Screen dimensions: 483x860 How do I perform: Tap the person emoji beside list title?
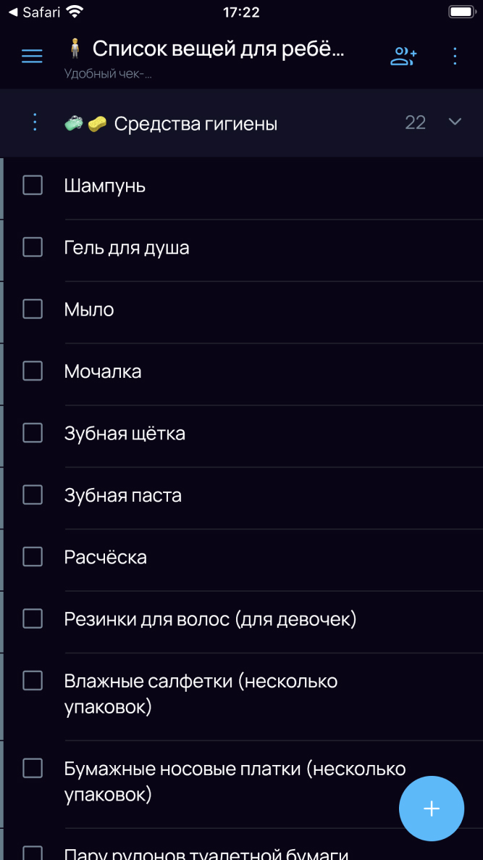click(x=75, y=49)
